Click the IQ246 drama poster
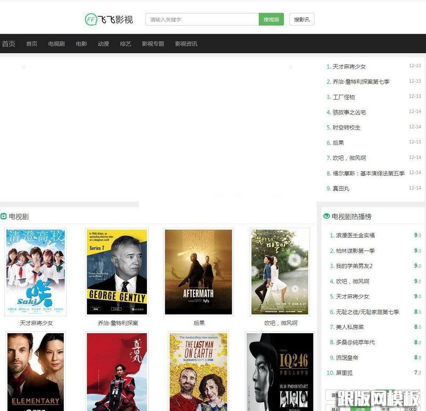 click(279, 370)
